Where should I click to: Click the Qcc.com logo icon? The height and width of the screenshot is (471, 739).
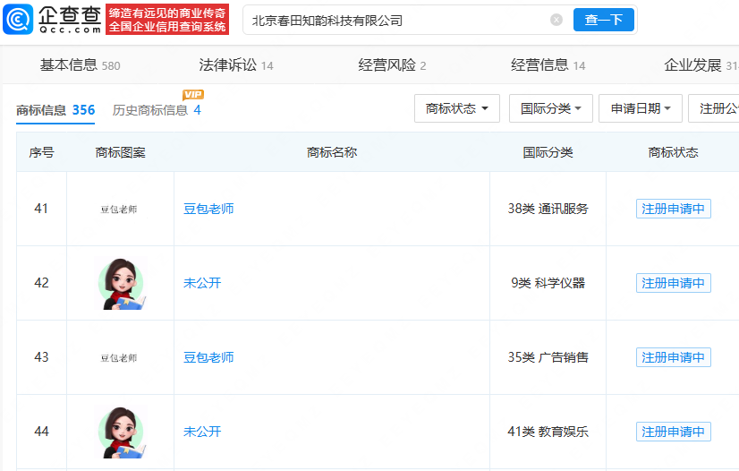coord(18,20)
